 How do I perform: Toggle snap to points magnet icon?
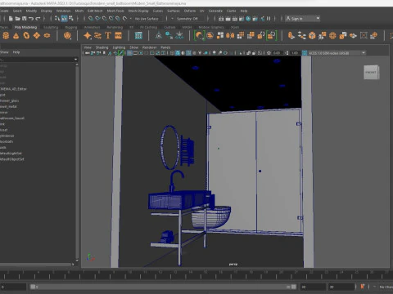coord(104,19)
